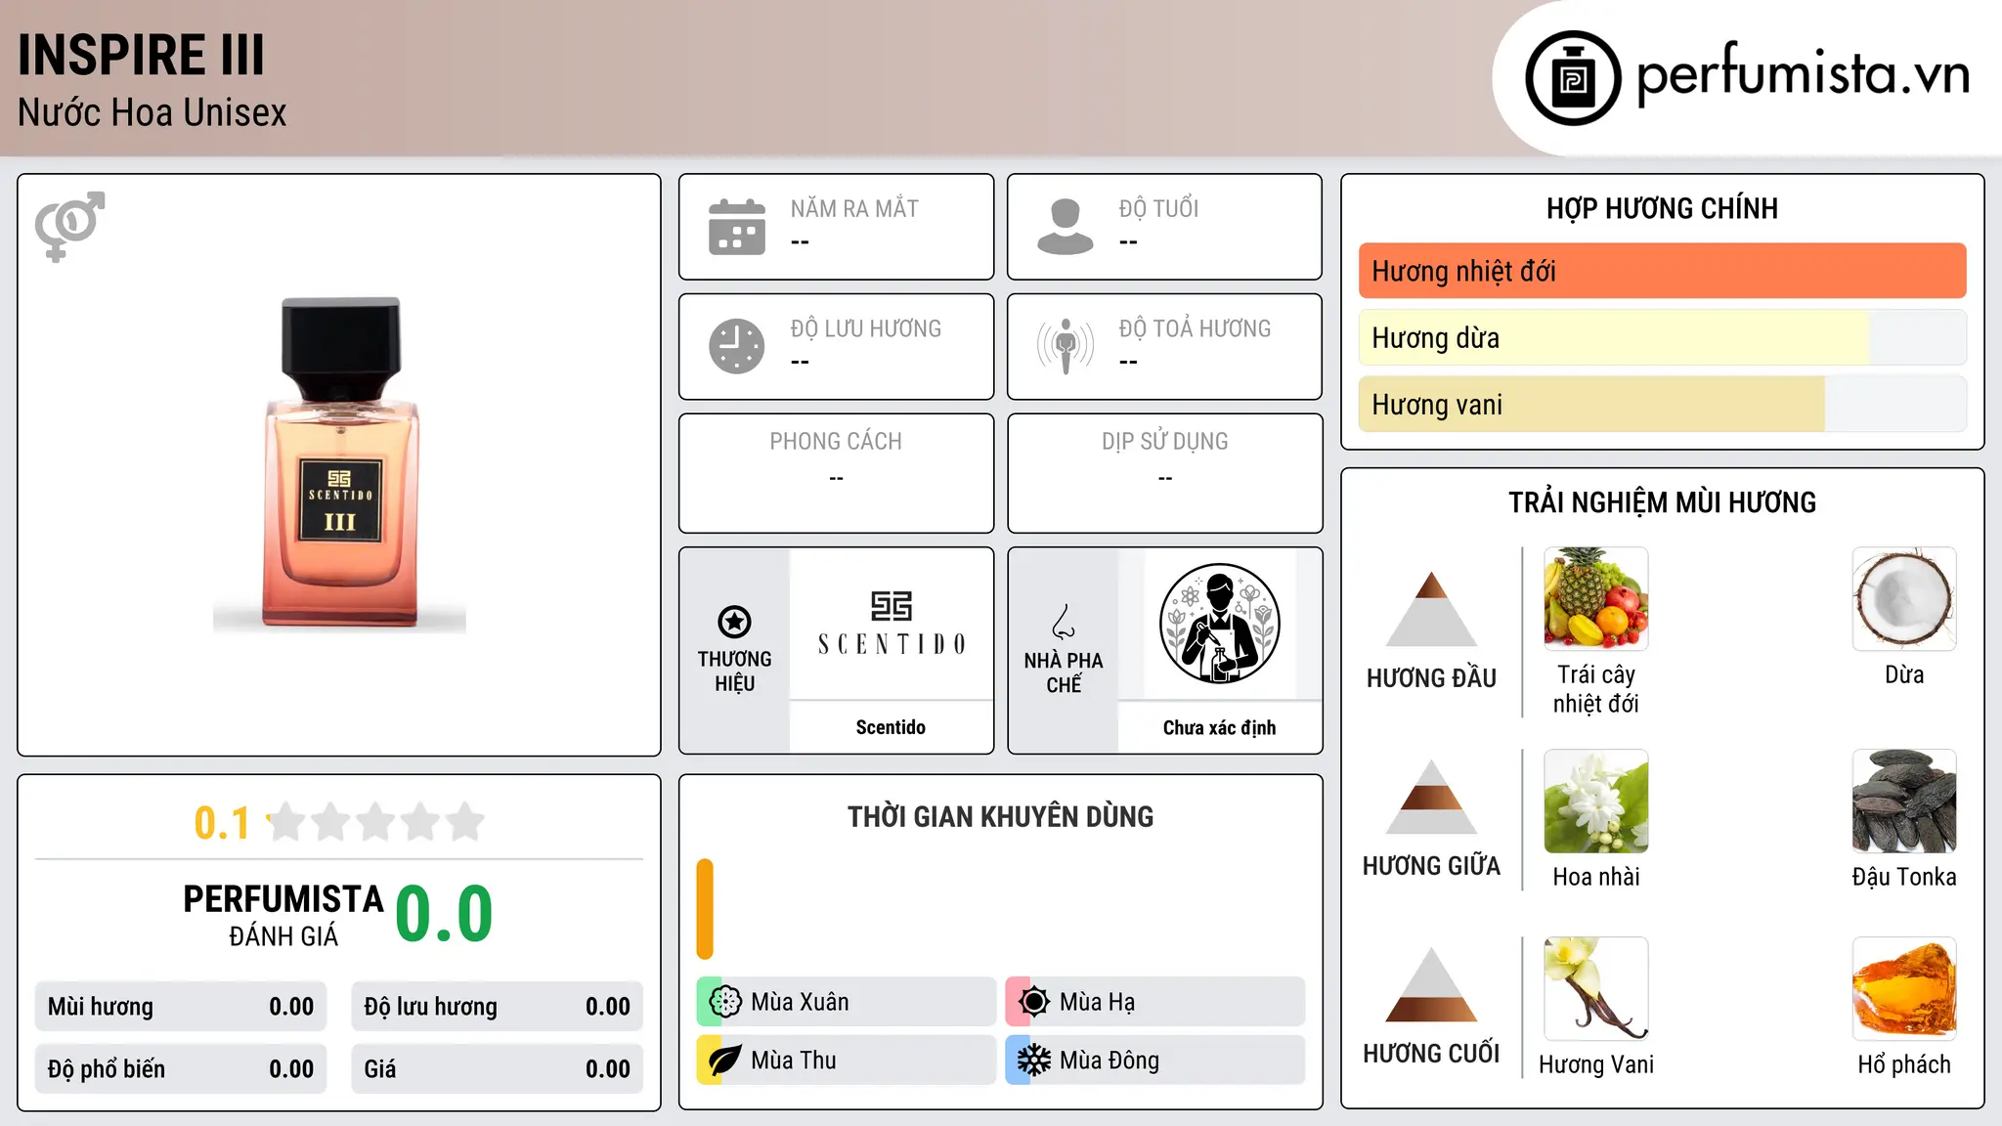Screen dimensions: 2002x1126
Task: Click the Hương cuối label
Action: point(1431,1054)
